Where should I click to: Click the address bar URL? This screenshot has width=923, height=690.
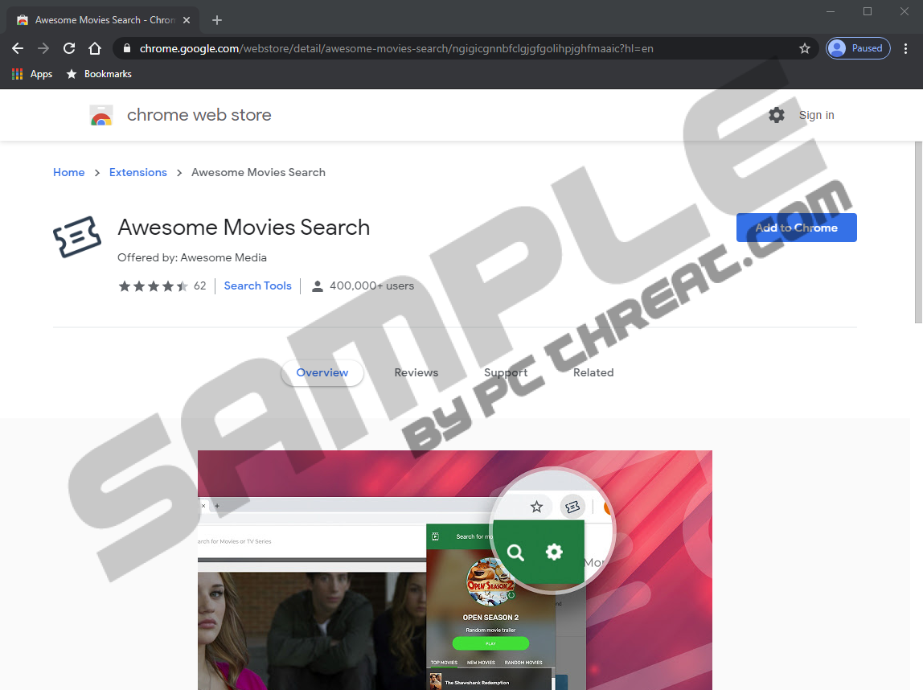coord(396,48)
